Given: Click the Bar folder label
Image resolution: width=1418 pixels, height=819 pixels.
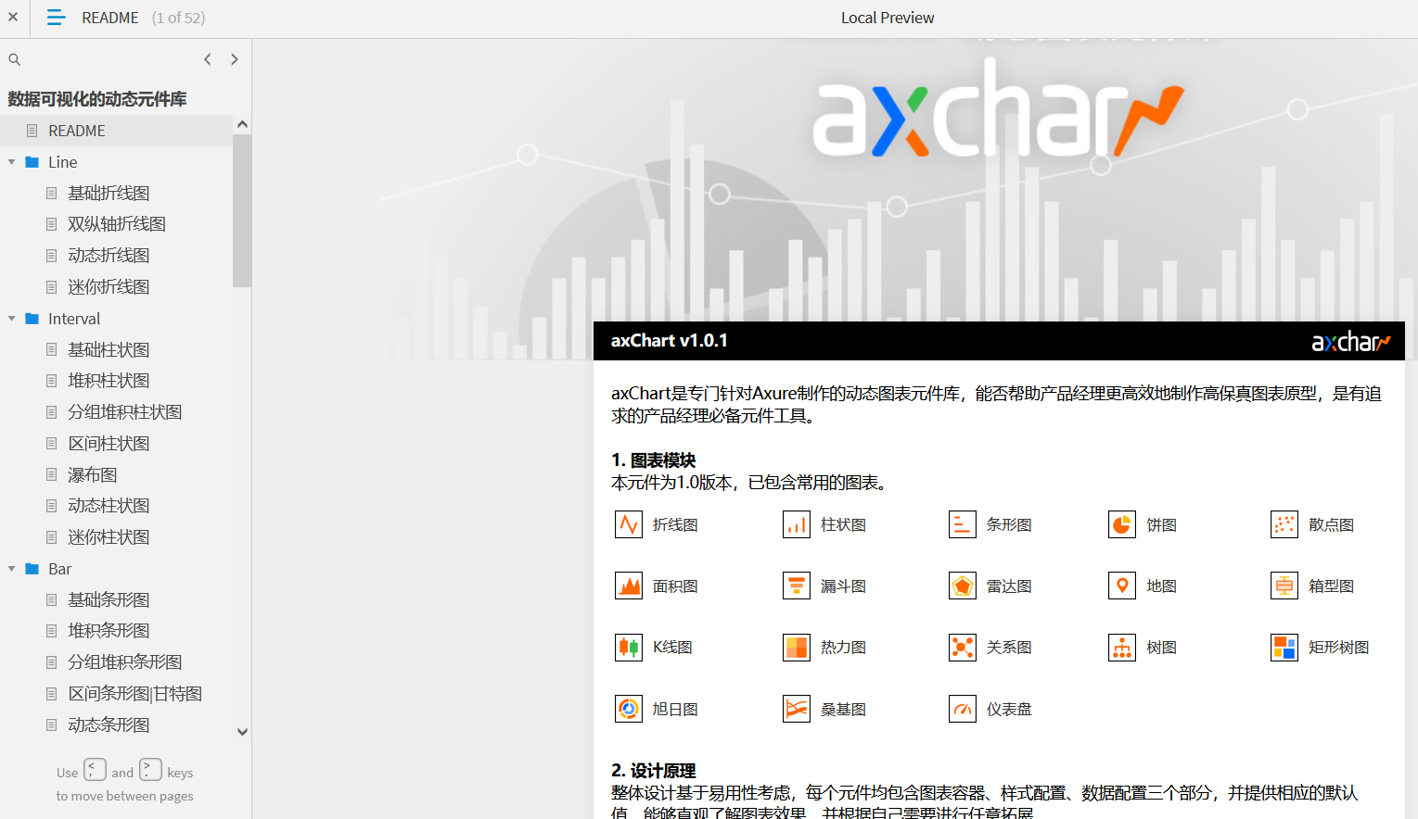Looking at the screenshot, I should click(59, 569).
